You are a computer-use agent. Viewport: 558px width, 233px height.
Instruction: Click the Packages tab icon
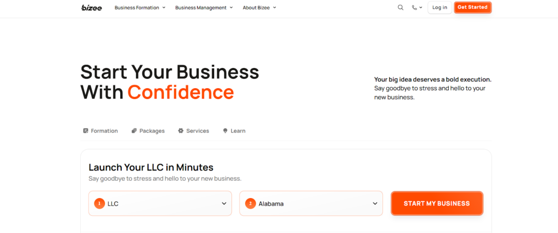coord(134,131)
